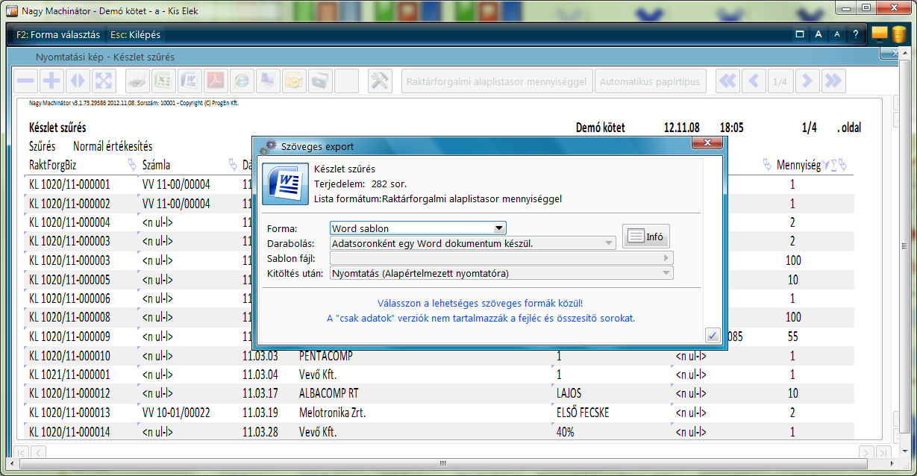Click the ALBACOMP RT cell
This screenshot has height=476, width=917.
coord(328,393)
